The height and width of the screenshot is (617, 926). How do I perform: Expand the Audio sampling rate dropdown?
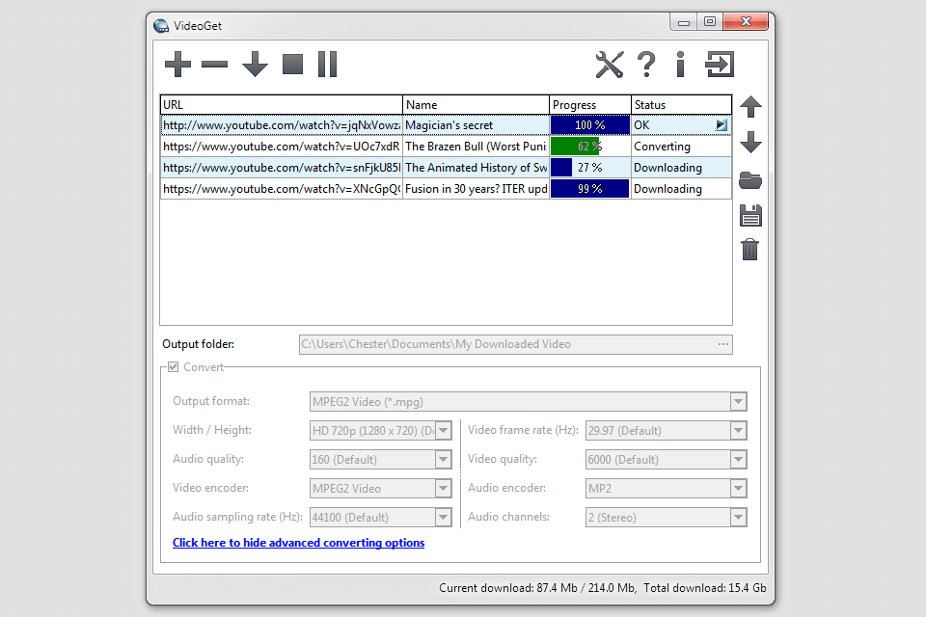(x=444, y=517)
